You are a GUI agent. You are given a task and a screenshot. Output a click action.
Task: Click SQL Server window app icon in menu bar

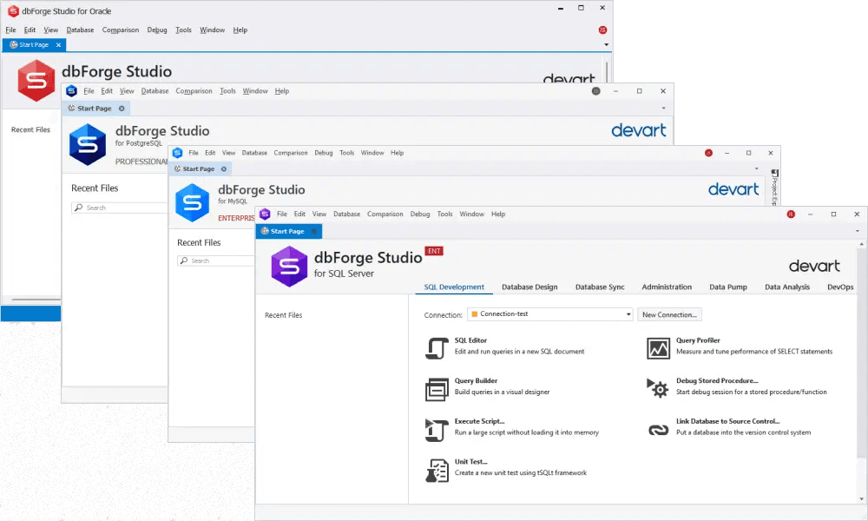(265, 214)
